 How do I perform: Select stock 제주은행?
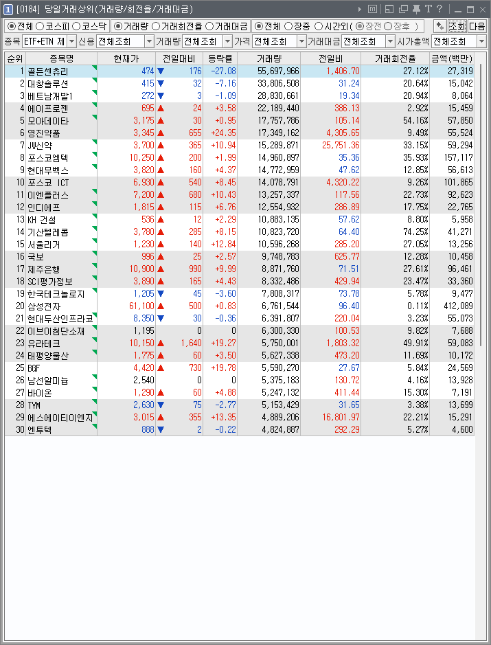coord(43,269)
